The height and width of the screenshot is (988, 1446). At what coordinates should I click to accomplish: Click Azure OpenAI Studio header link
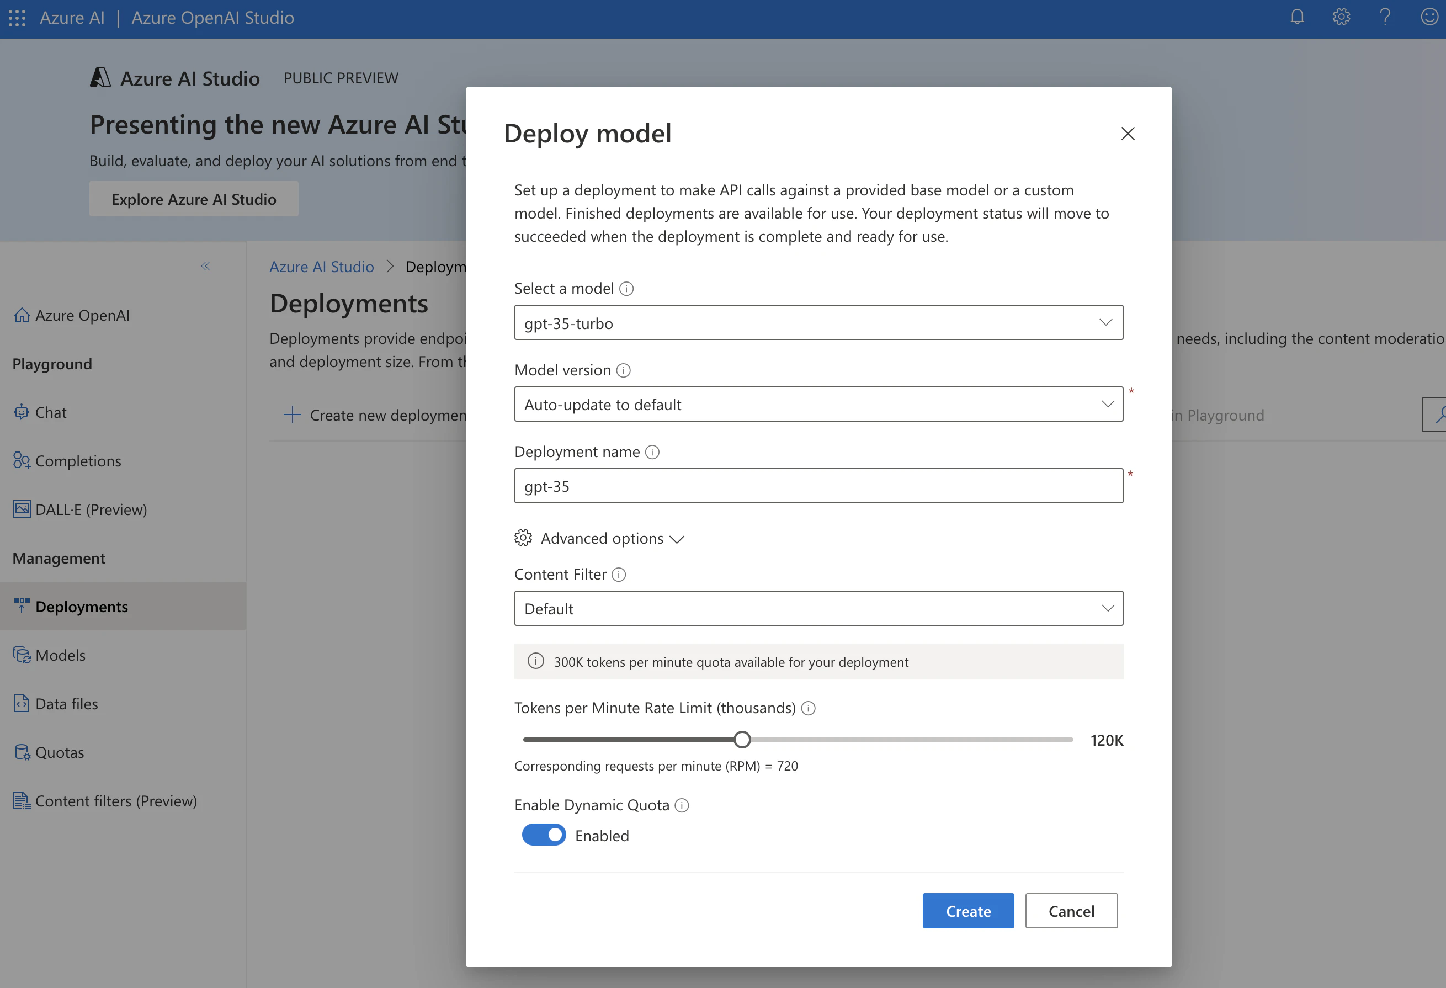[213, 18]
